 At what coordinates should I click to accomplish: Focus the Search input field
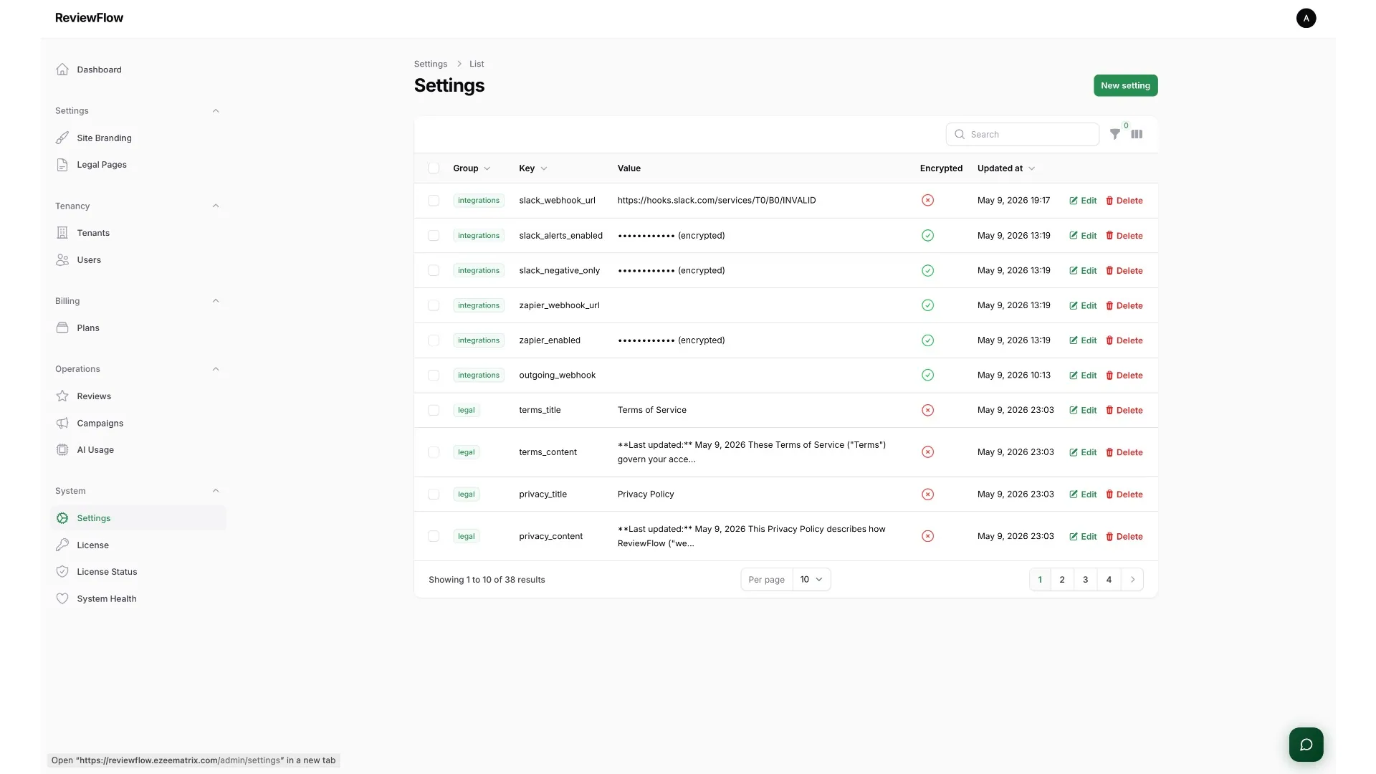coord(1023,134)
